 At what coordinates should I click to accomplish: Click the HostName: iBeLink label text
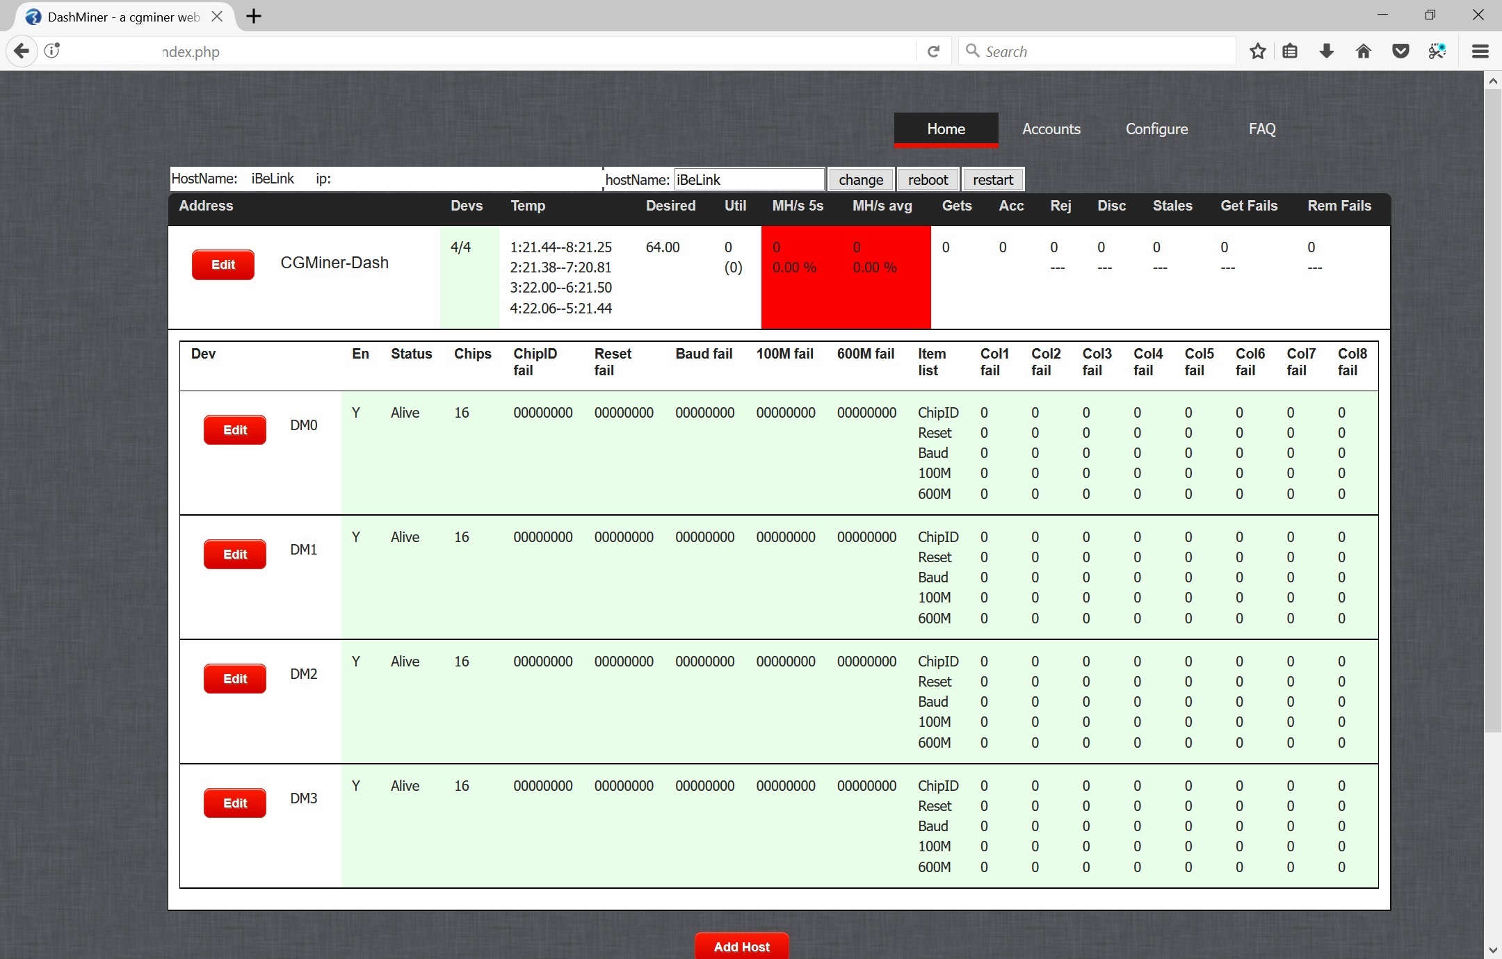click(233, 179)
